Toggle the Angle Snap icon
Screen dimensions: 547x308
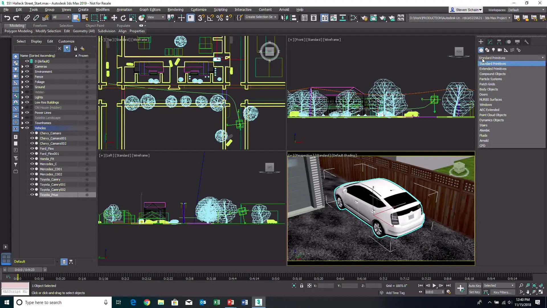pos(210,18)
